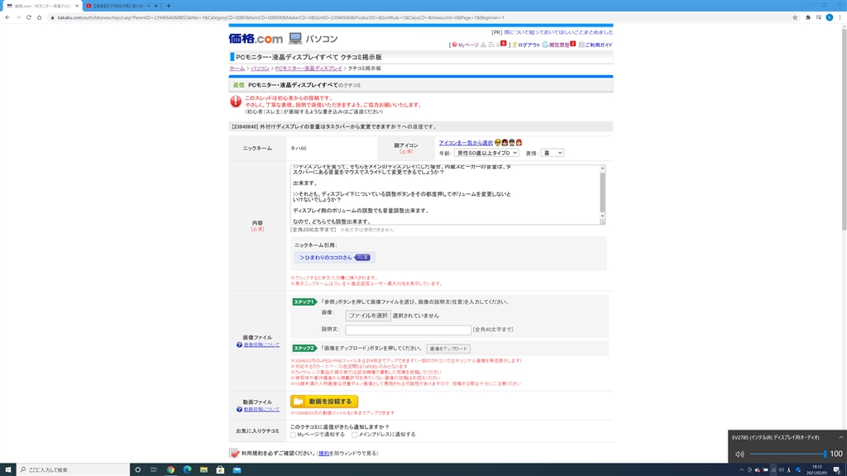Open the Chrome profile avatar

[x=829, y=17]
